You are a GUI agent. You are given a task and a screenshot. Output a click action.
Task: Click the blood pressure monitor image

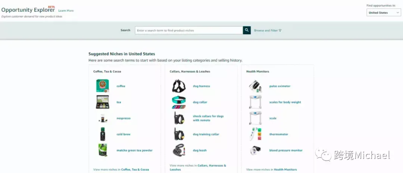click(255, 150)
